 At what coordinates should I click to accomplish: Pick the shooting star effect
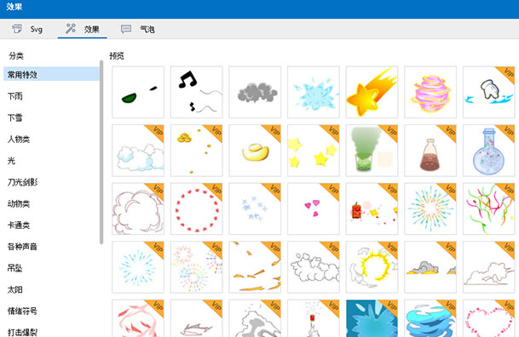372,92
